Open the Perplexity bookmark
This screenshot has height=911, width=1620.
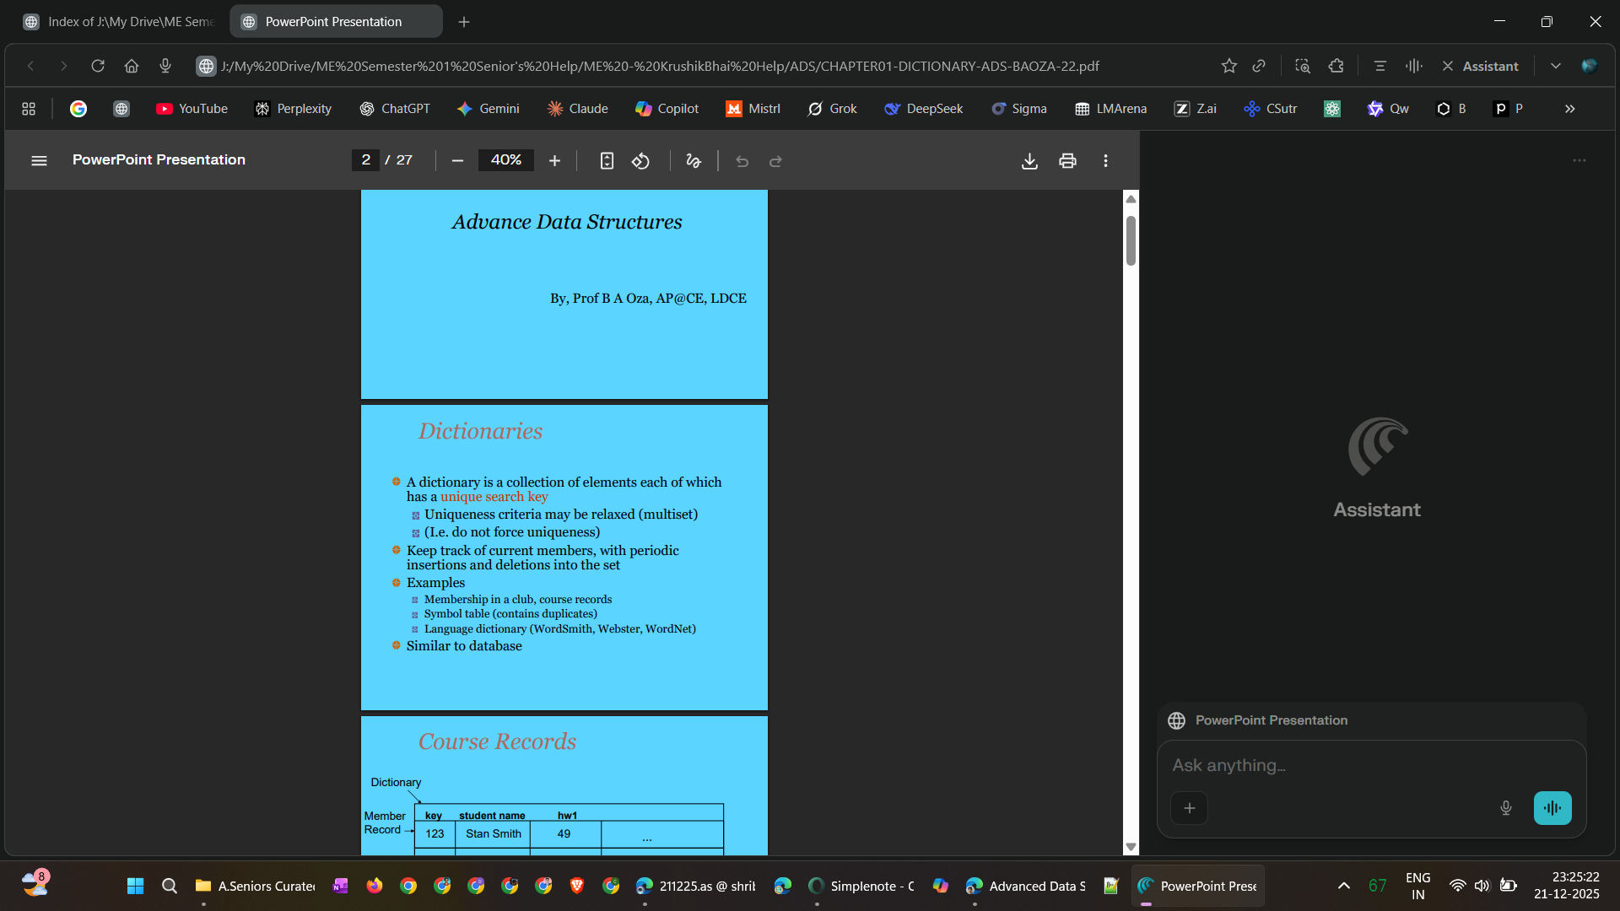(x=293, y=109)
